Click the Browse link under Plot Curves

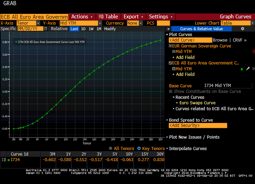220,40
